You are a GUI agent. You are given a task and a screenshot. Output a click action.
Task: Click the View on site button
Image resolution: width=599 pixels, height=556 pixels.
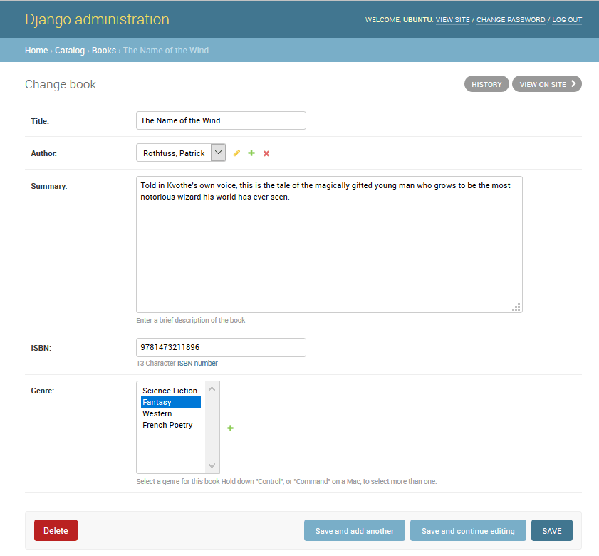tap(546, 84)
